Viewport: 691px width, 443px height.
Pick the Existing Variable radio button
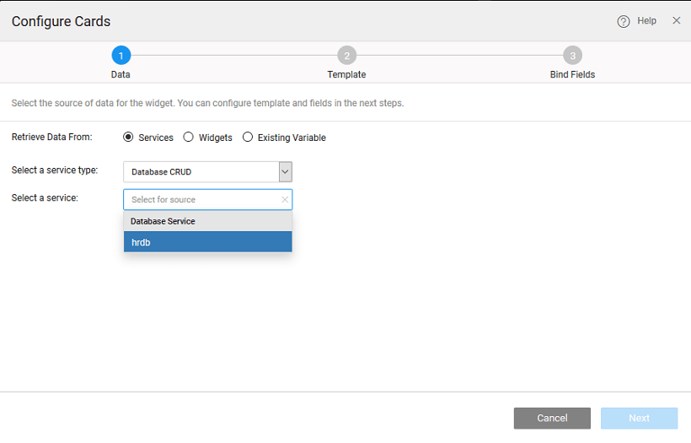coord(248,138)
